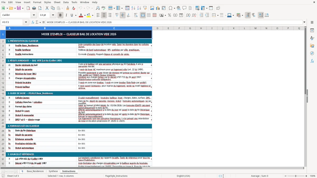The height and width of the screenshot is (178, 317).
Task: Toggle Merge and Center Cells
Action: pos(143,15)
